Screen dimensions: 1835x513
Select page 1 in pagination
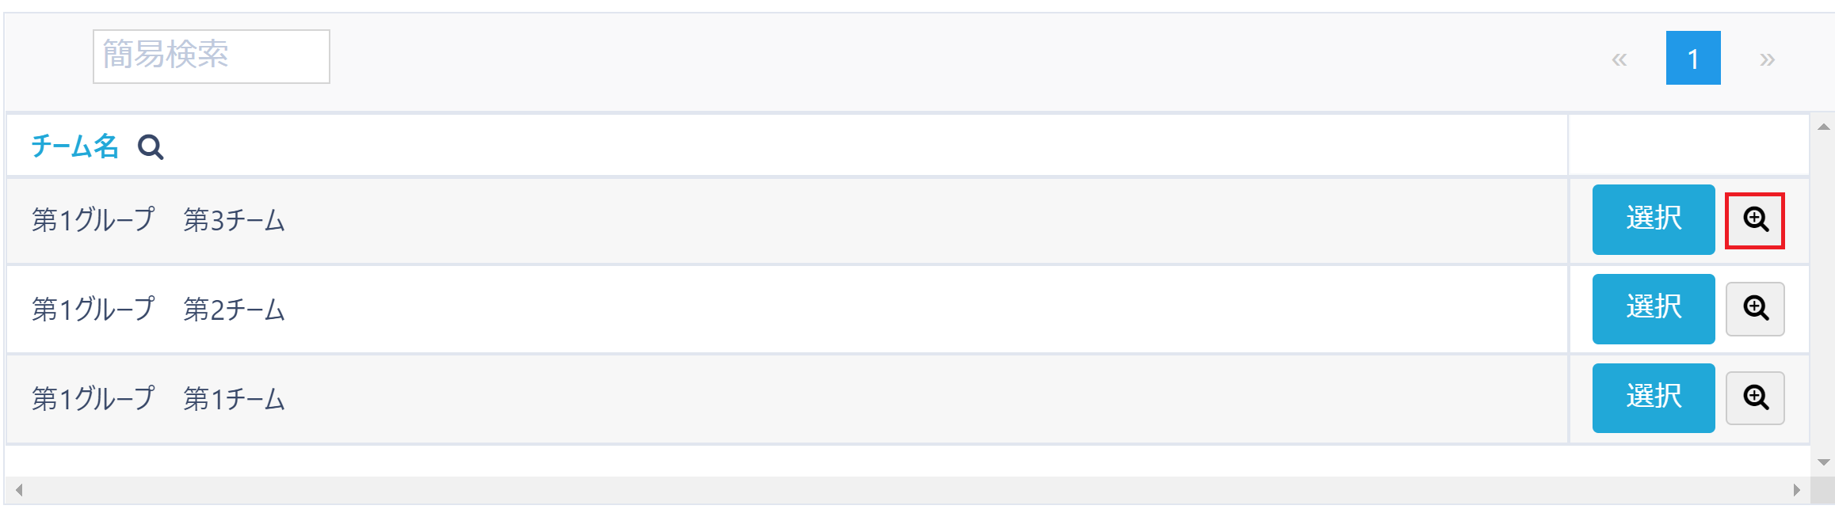pos(1693,59)
